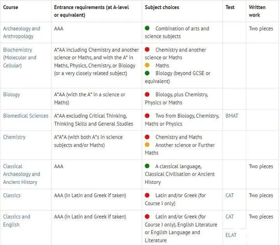Image resolution: width=280 pixels, height=245 pixels.
Task: Click the green dot beside A classical language
Action: point(147,166)
